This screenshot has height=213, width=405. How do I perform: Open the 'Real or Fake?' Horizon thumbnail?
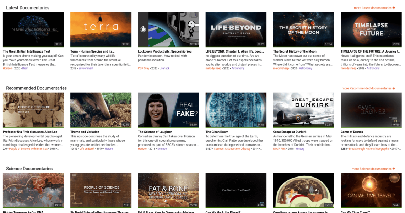click(168, 110)
